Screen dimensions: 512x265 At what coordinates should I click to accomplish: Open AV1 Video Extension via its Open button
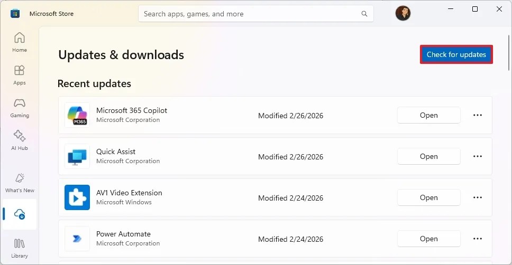[429, 197]
